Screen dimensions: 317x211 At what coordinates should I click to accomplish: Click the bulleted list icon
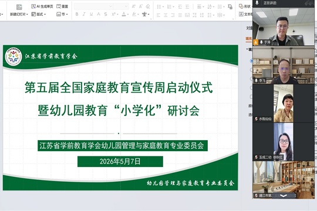pos(159,7)
